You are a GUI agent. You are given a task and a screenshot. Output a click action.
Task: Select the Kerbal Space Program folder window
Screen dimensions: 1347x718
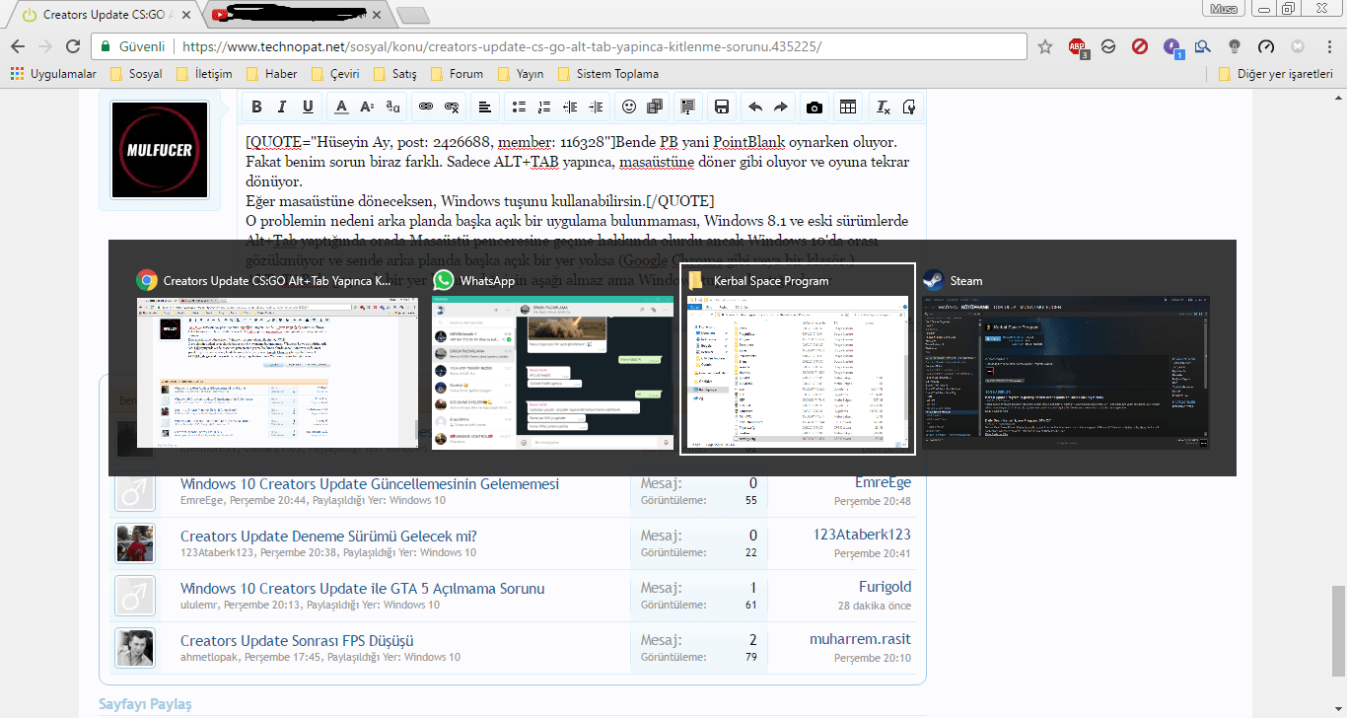pyautogui.click(x=798, y=359)
